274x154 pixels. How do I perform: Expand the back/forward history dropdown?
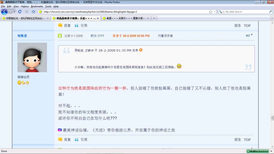(14, 12)
